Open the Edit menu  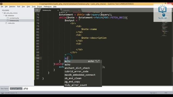(6, 6)
